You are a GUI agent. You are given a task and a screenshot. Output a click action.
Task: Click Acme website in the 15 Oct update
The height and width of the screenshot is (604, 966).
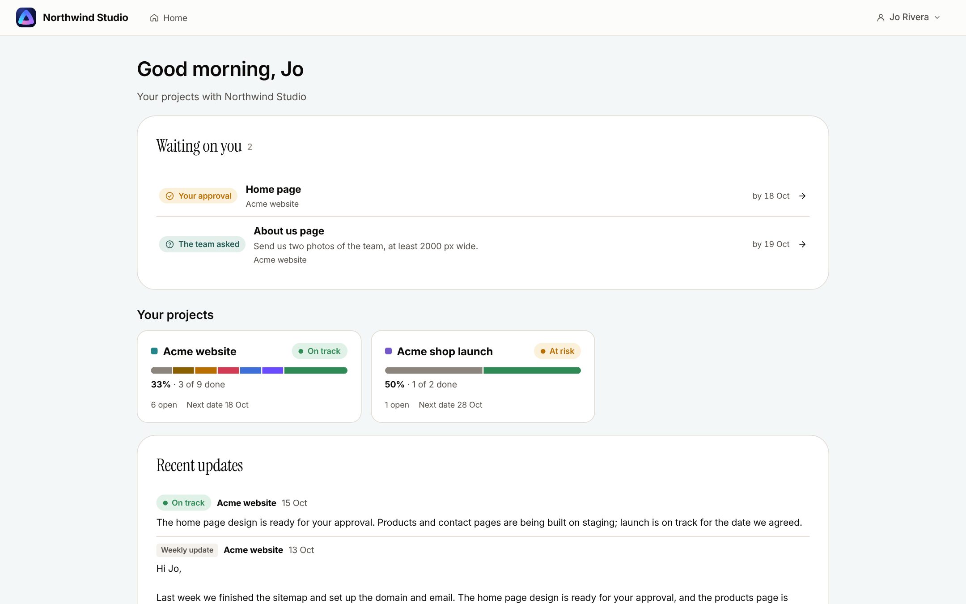click(246, 503)
